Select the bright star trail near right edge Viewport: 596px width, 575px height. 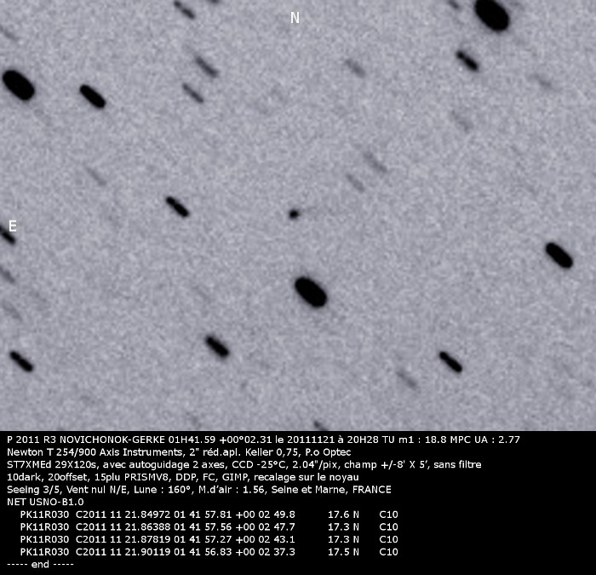pyautogui.click(x=559, y=255)
